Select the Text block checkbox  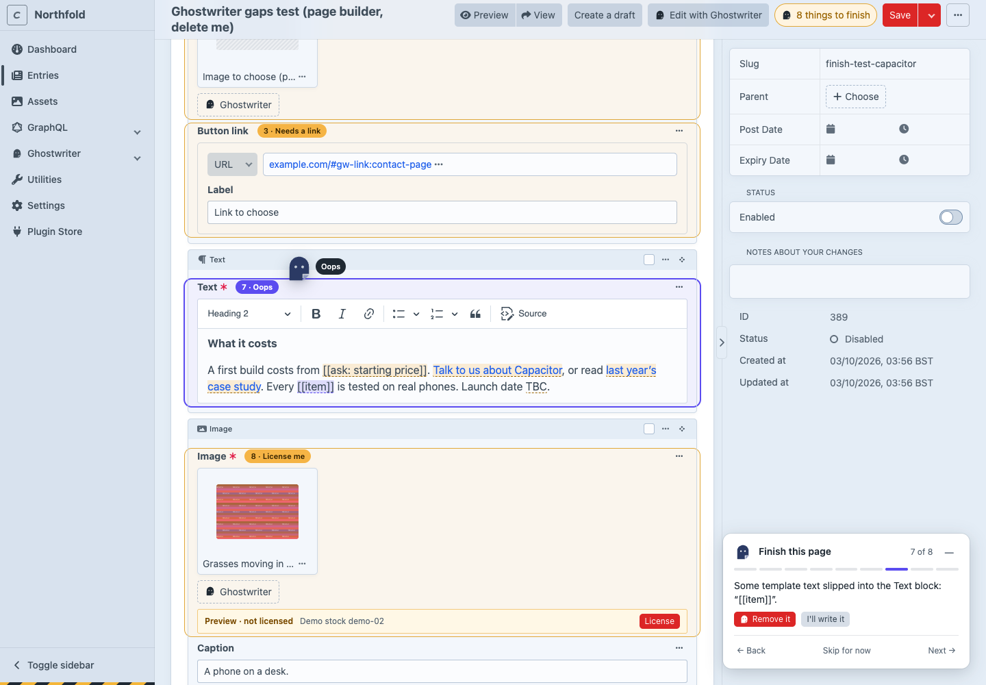(649, 260)
